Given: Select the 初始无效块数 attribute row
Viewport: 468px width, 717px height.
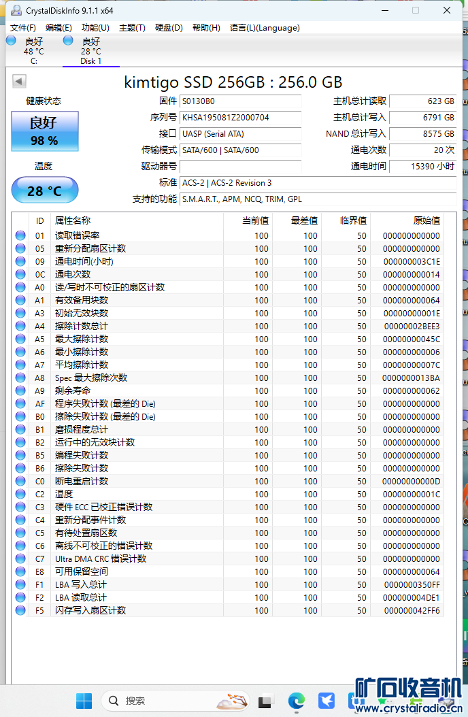Looking at the screenshot, I should tap(228, 313).
